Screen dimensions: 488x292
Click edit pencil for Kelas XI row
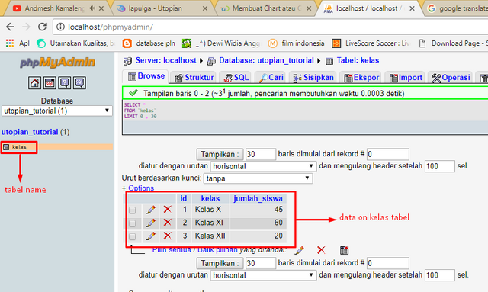tap(151, 223)
